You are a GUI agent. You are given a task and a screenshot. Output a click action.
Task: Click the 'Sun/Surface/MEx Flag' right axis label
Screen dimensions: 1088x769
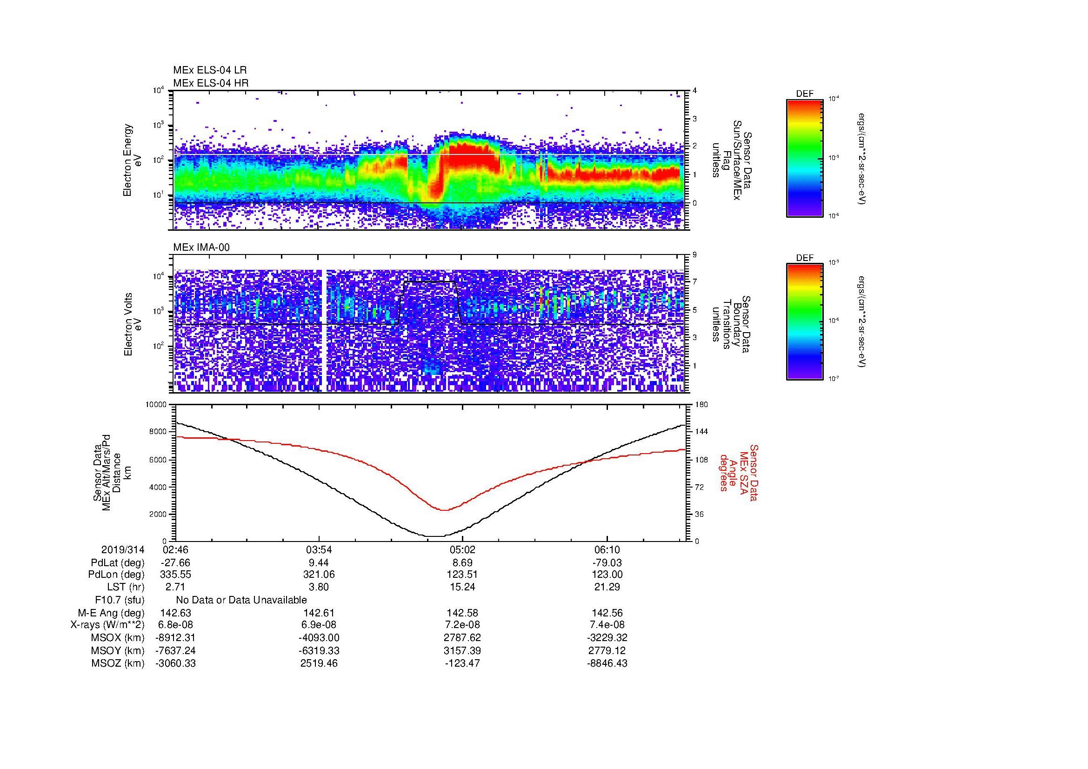(x=731, y=160)
